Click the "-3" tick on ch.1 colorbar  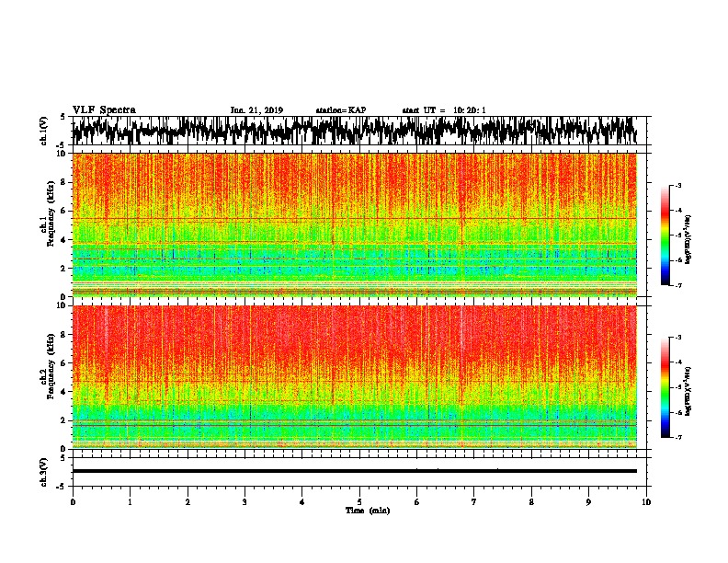pyautogui.click(x=677, y=185)
